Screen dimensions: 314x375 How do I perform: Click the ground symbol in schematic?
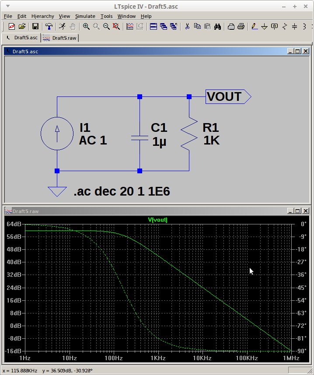57,191
